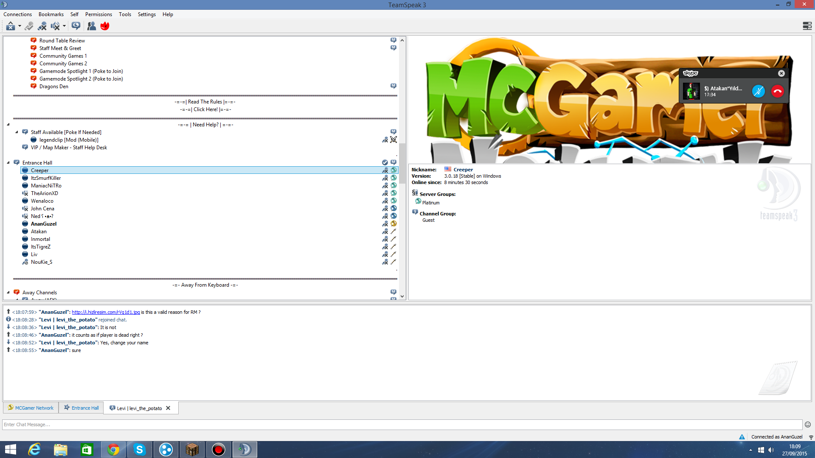The image size is (815, 458).
Task: Switch to MCGamer Network chat tab
Action: click(31, 408)
